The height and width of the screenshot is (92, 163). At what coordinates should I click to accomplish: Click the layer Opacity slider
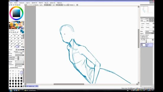point(150,33)
